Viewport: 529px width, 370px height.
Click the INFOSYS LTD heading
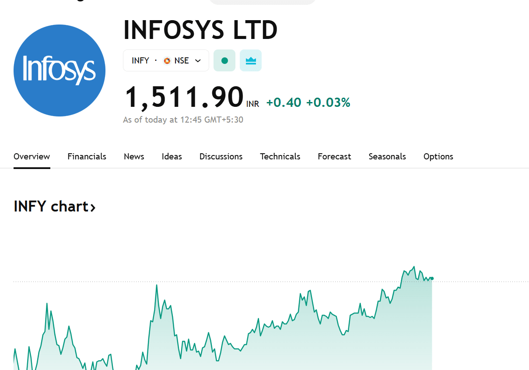point(200,30)
